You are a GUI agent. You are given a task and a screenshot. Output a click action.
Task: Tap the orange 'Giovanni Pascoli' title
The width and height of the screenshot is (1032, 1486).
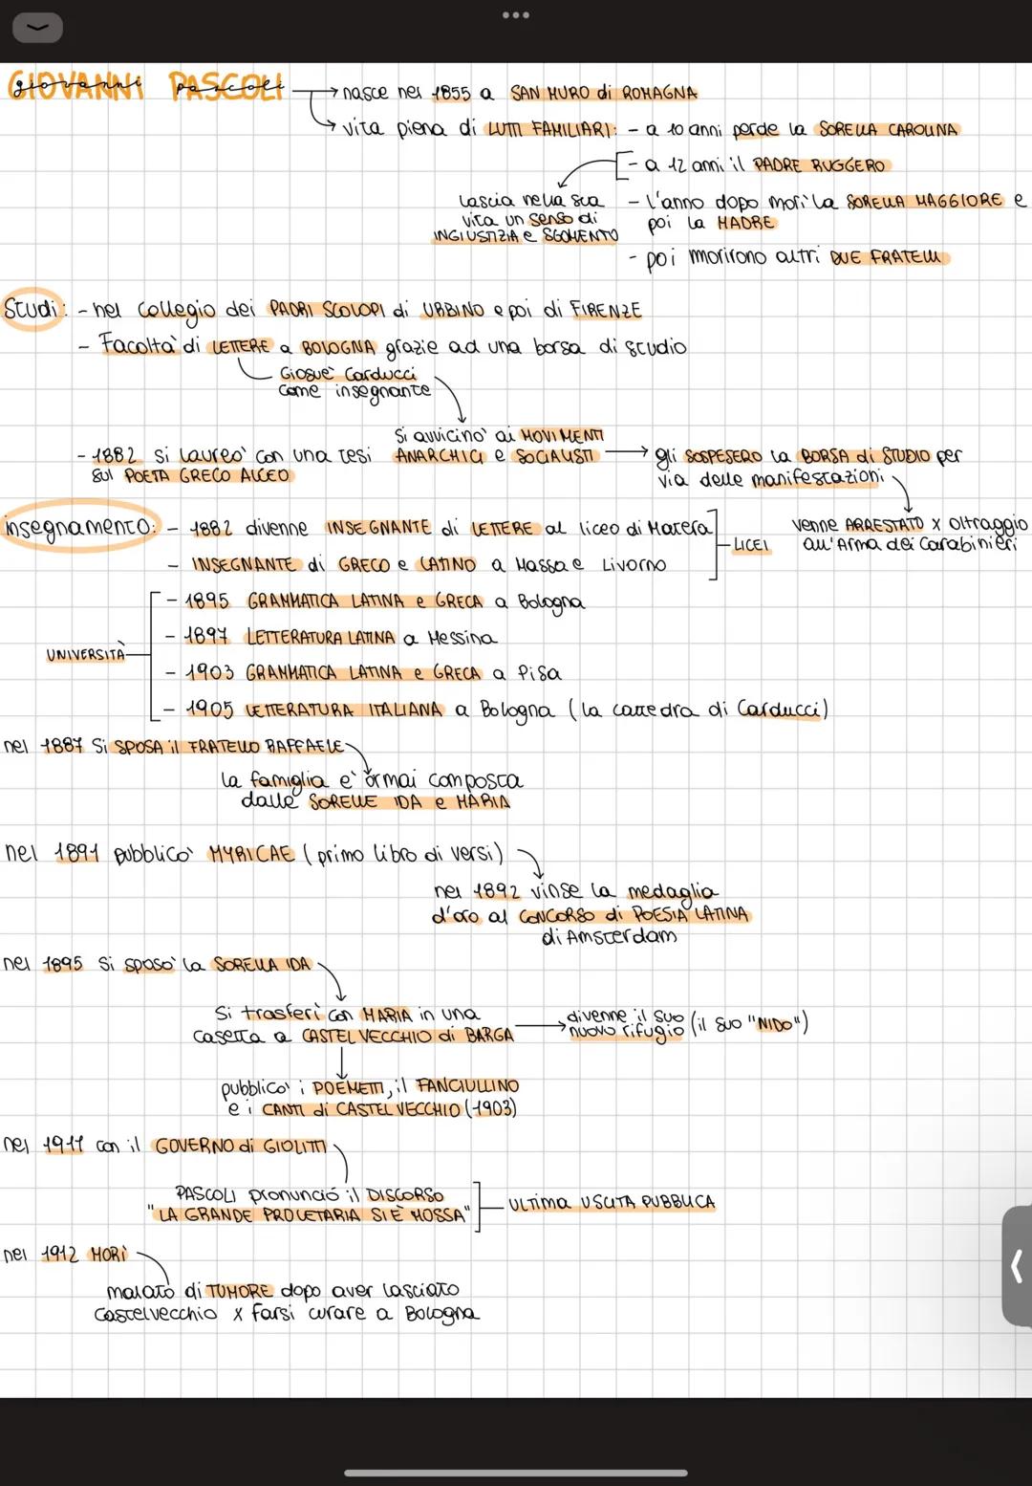coord(145,87)
